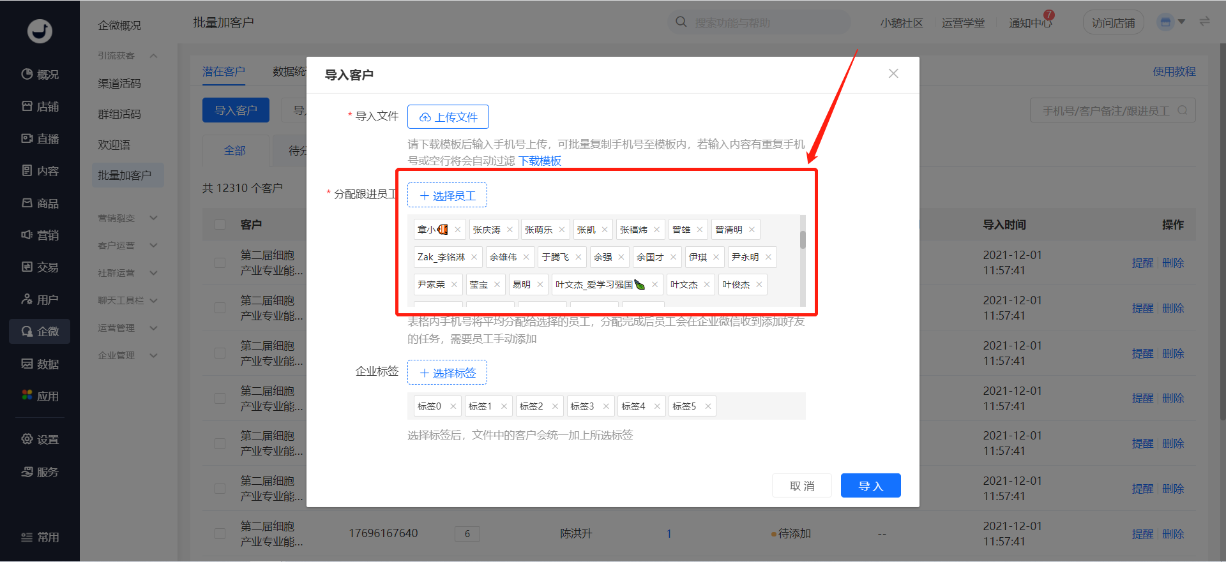Click the 上传文件 upload button
Image resolution: width=1226 pixels, height=562 pixels.
point(448,117)
